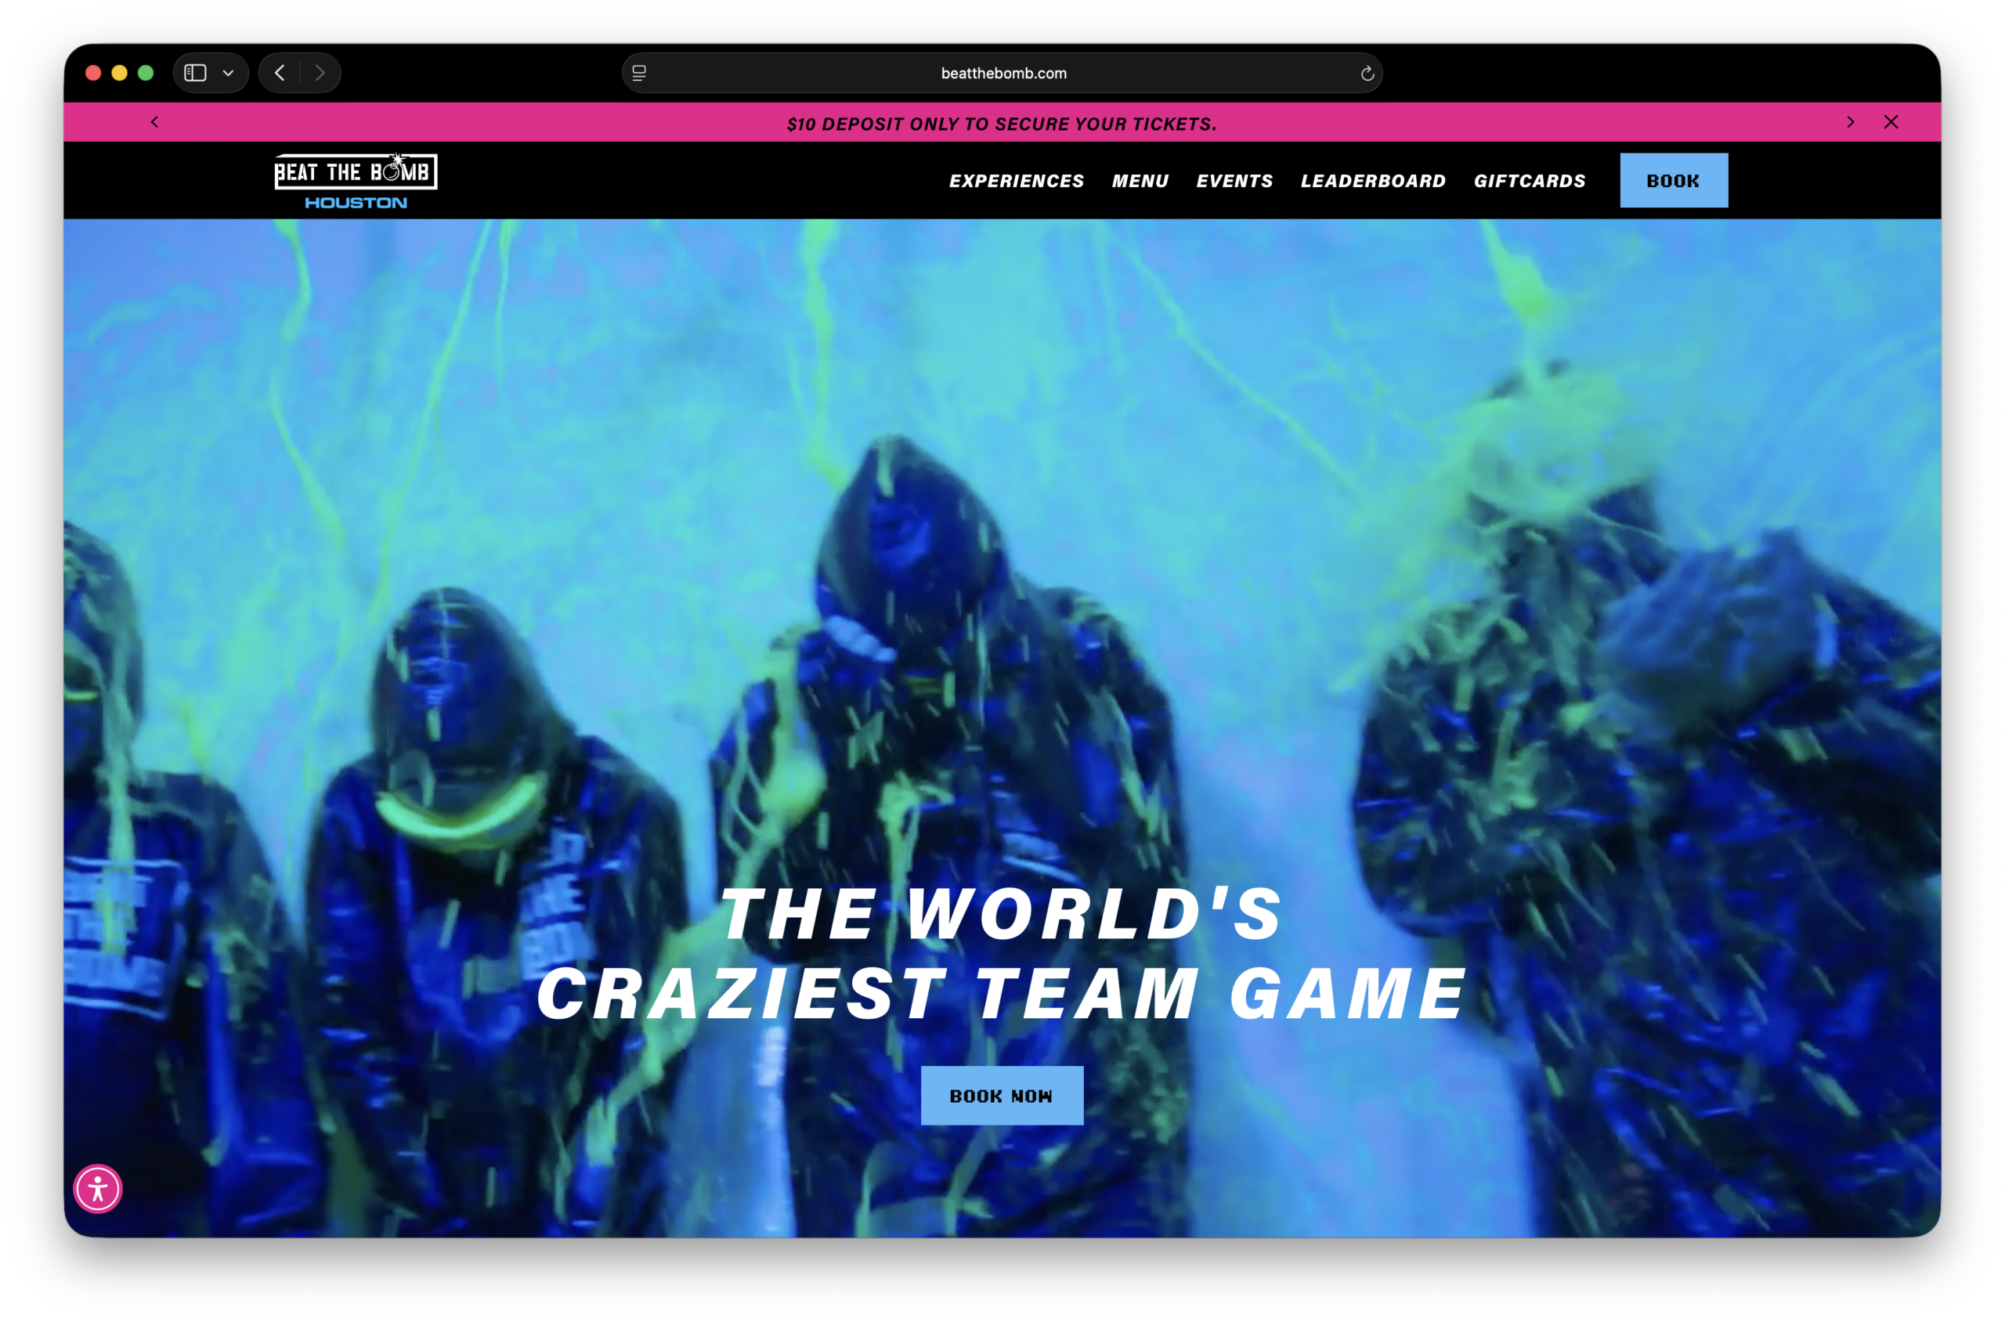Click the $10 deposit announcement text
The height and width of the screenshot is (1322, 2005).
(1002, 124)
